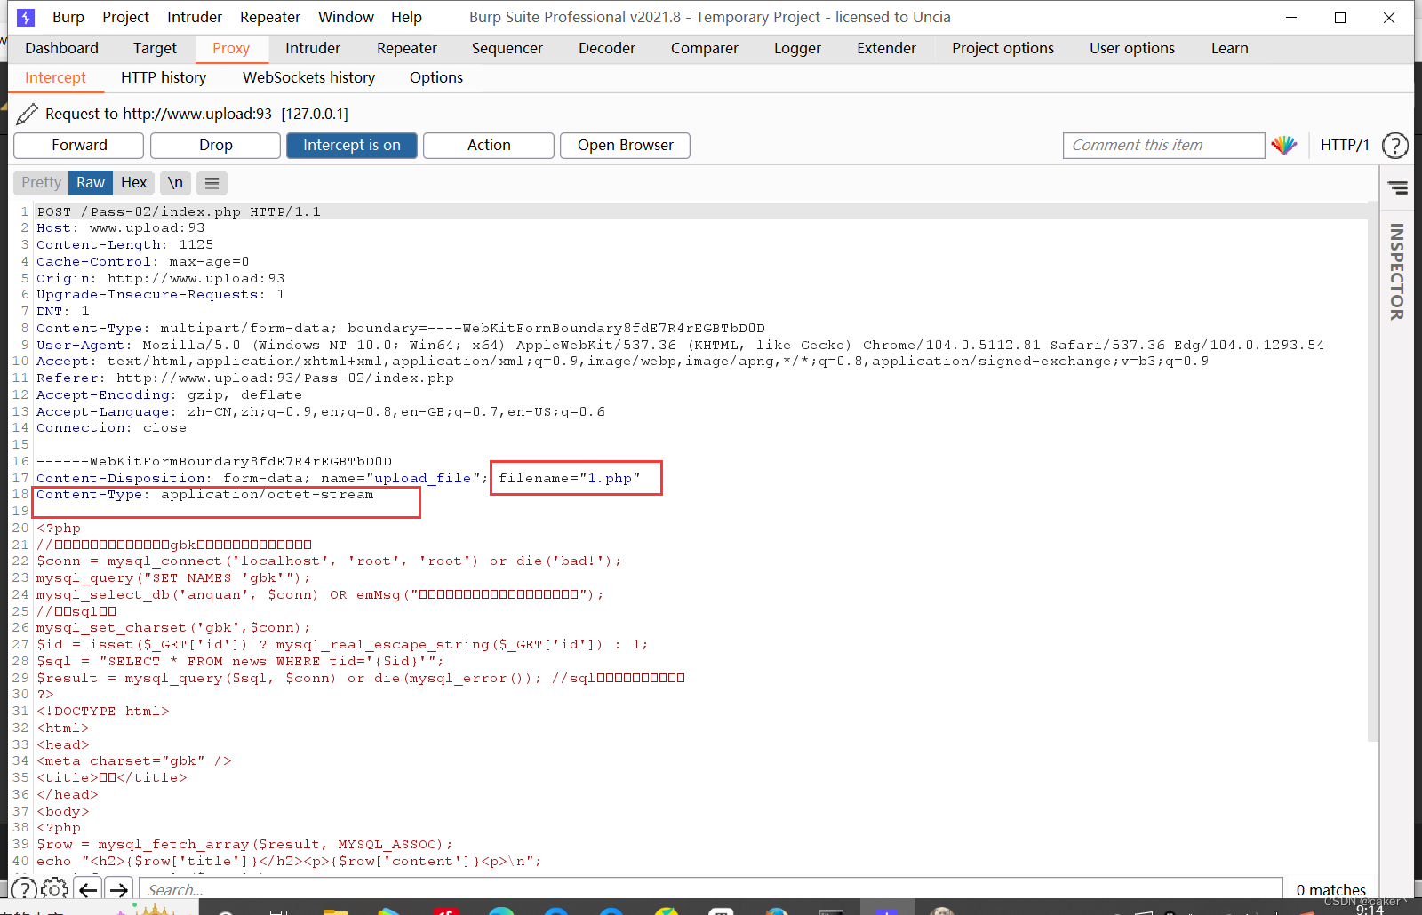Image resolution: width=1422 pixels, height=915 pixels.
Task: Open the highlight color picker beside the comment field
Action: tap(1283, 145)
